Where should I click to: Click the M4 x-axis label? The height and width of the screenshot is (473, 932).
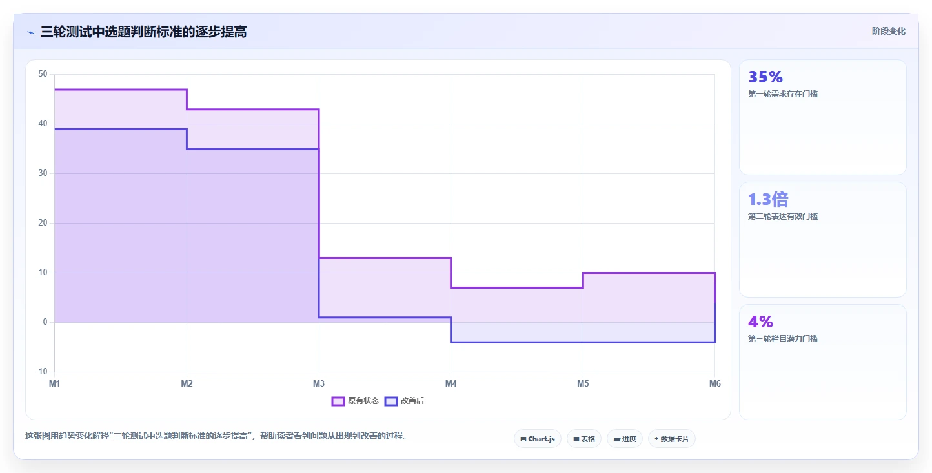(451, 384)
